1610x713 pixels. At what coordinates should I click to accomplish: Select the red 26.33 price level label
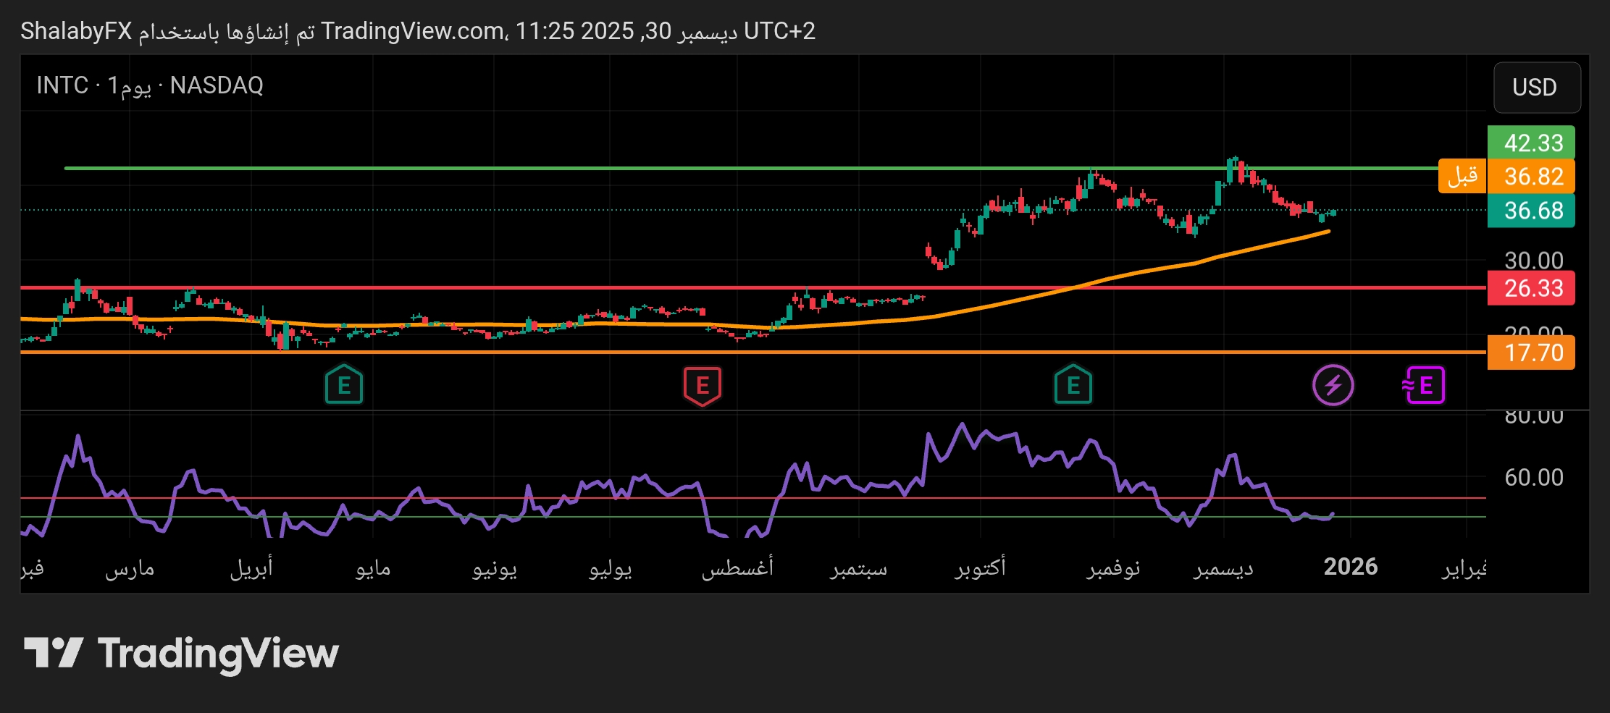pos(1531,288)
